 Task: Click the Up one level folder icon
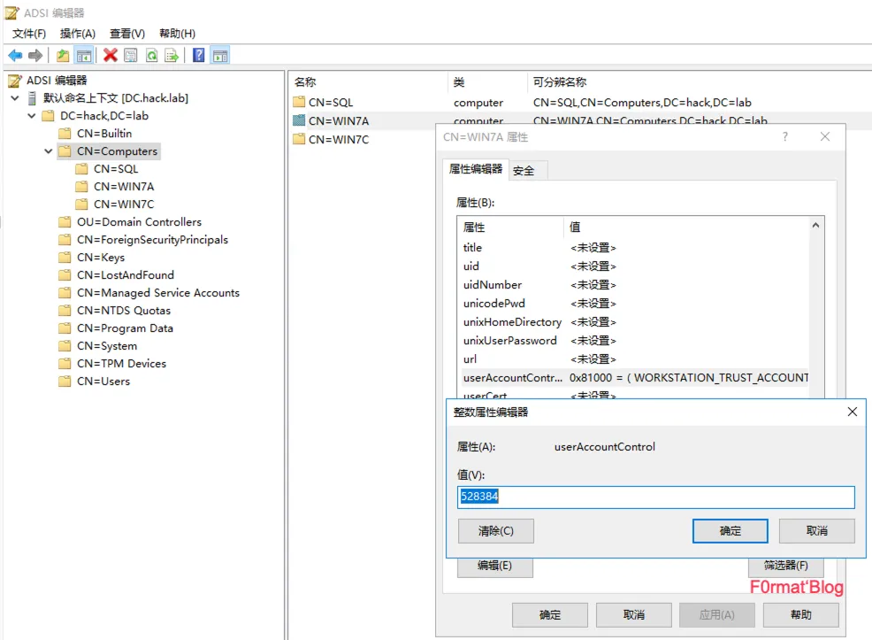coord(63,56)
